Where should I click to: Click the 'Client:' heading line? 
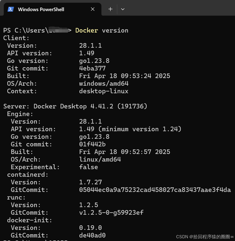point(16,38)
